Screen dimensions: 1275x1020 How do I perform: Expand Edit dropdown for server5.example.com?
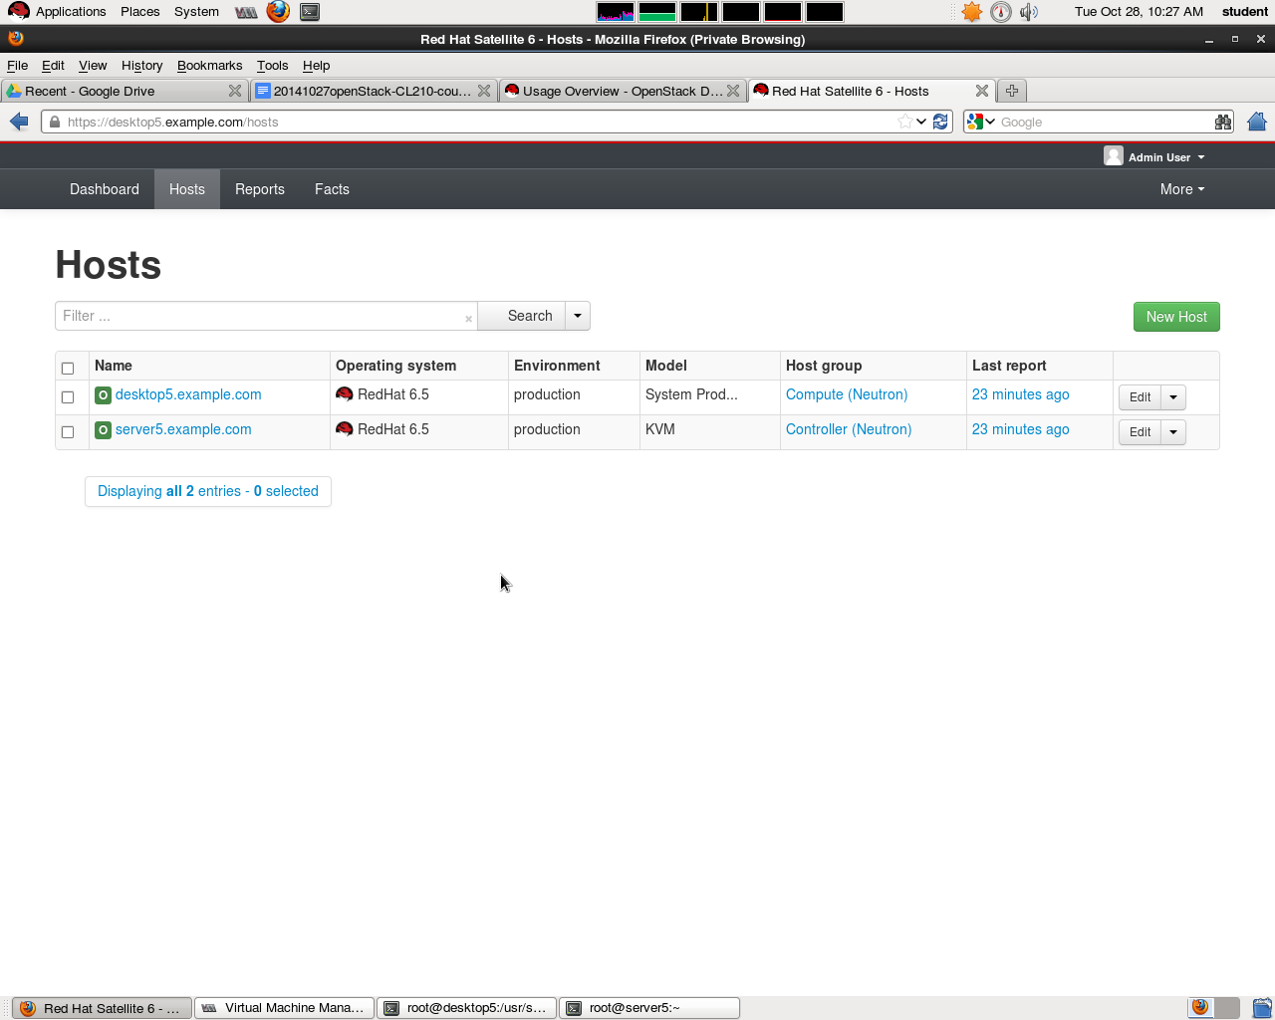tap(1173, 432)
